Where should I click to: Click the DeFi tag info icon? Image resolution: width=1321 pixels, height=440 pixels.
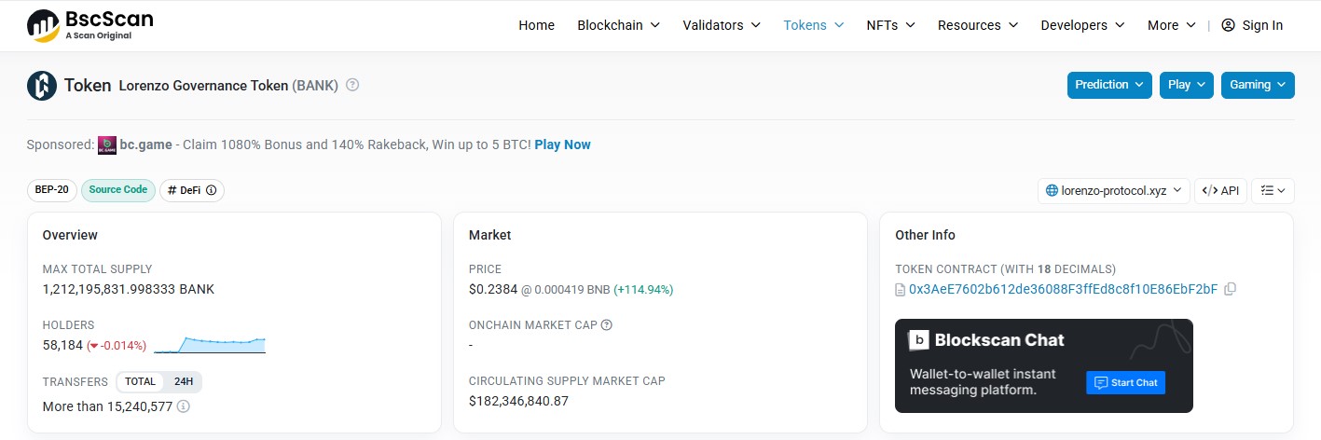pyautogui.click(x=211, y=190)
